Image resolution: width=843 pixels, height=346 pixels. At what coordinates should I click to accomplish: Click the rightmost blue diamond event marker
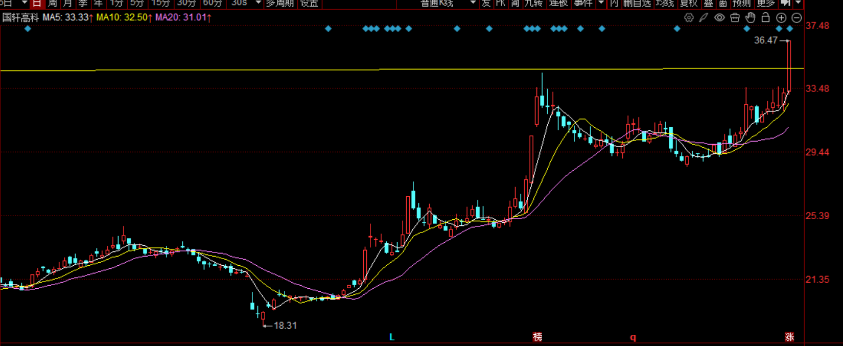pyautogui.click(x=790, y=29)
